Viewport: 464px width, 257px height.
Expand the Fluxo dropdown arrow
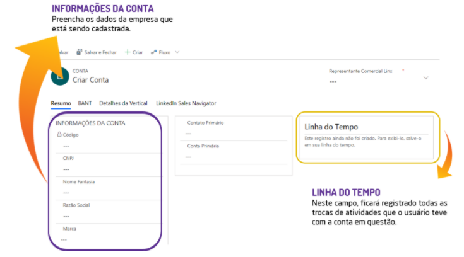click(x=177, y=52)
